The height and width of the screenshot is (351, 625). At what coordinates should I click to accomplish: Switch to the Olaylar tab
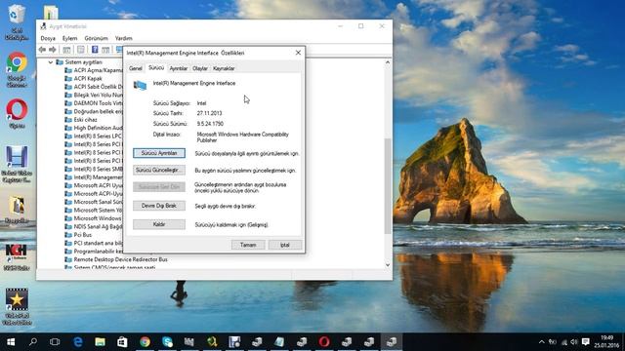coord(200,68)
